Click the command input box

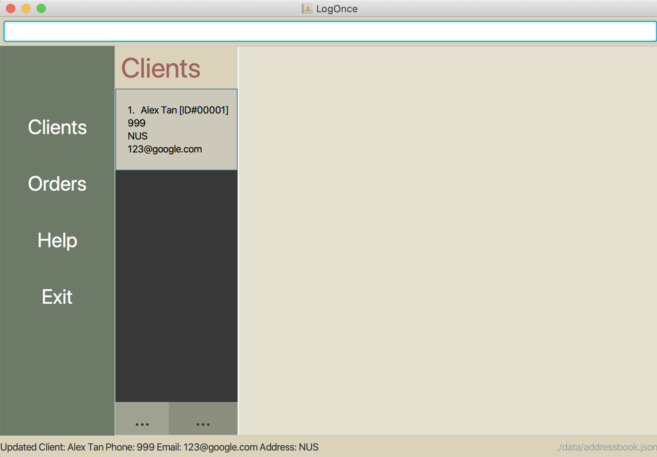tap(330, 31)
